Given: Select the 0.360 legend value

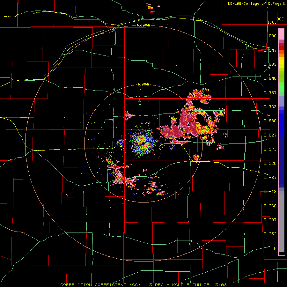Looking at the screenshot, I should click(x=270, y=206).
